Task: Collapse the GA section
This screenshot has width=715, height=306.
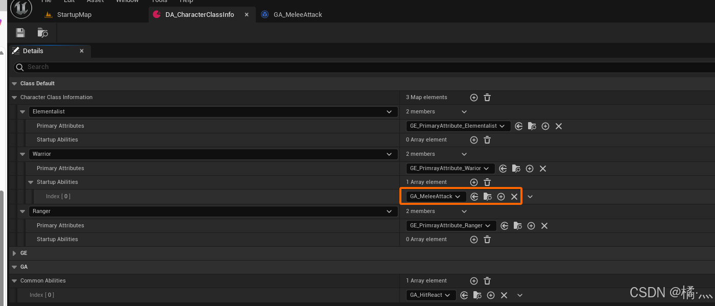Action: [x=14, y=267]
